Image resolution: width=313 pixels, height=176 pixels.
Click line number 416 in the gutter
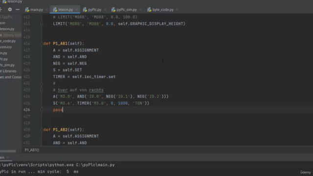point(26,44)
